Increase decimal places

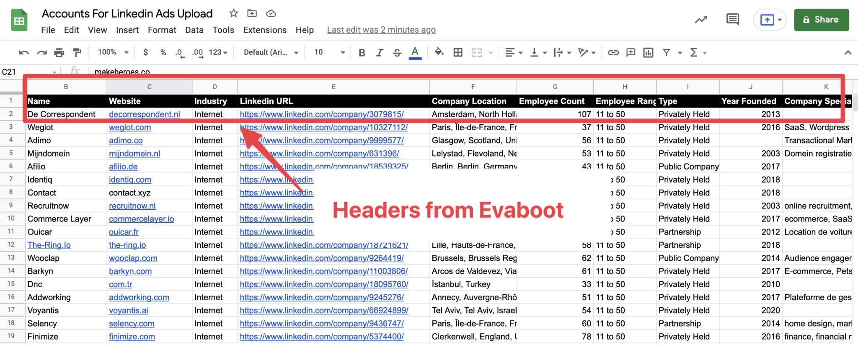(x=198, y=53)
